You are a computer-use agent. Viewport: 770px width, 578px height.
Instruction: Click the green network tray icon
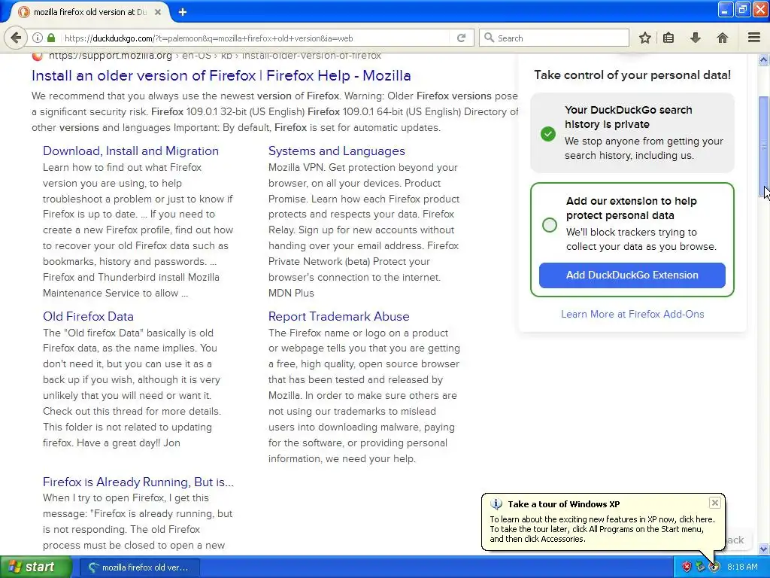[700, 567]
